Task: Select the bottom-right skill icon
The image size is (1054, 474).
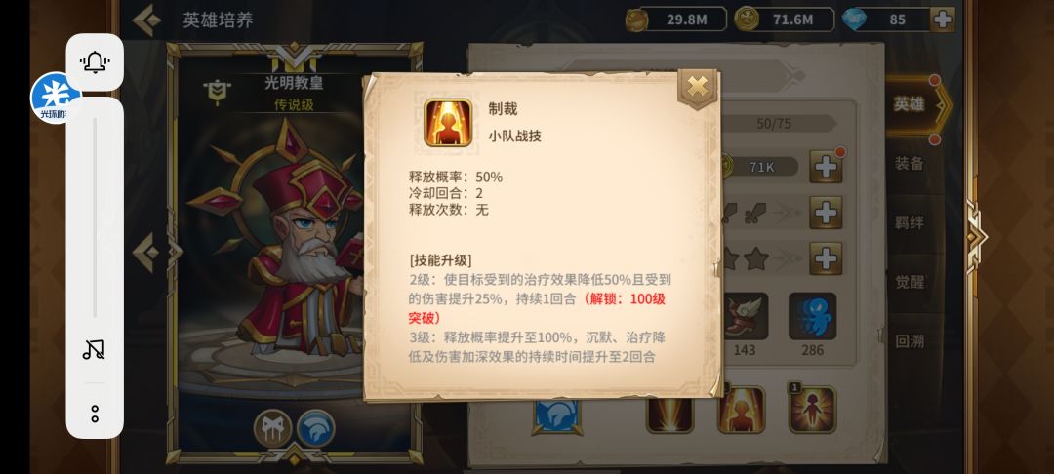Action: (x=811, y=410)
